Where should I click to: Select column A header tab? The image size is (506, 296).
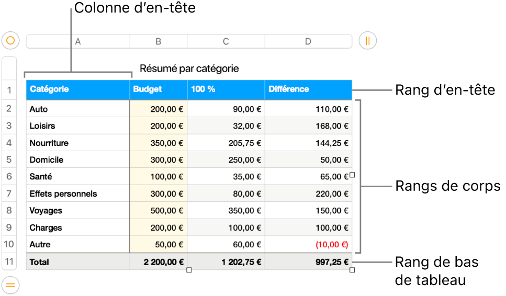point(78,41)
